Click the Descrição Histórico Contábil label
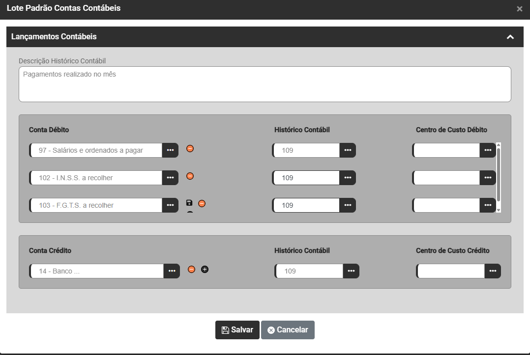 click(62, 61)
